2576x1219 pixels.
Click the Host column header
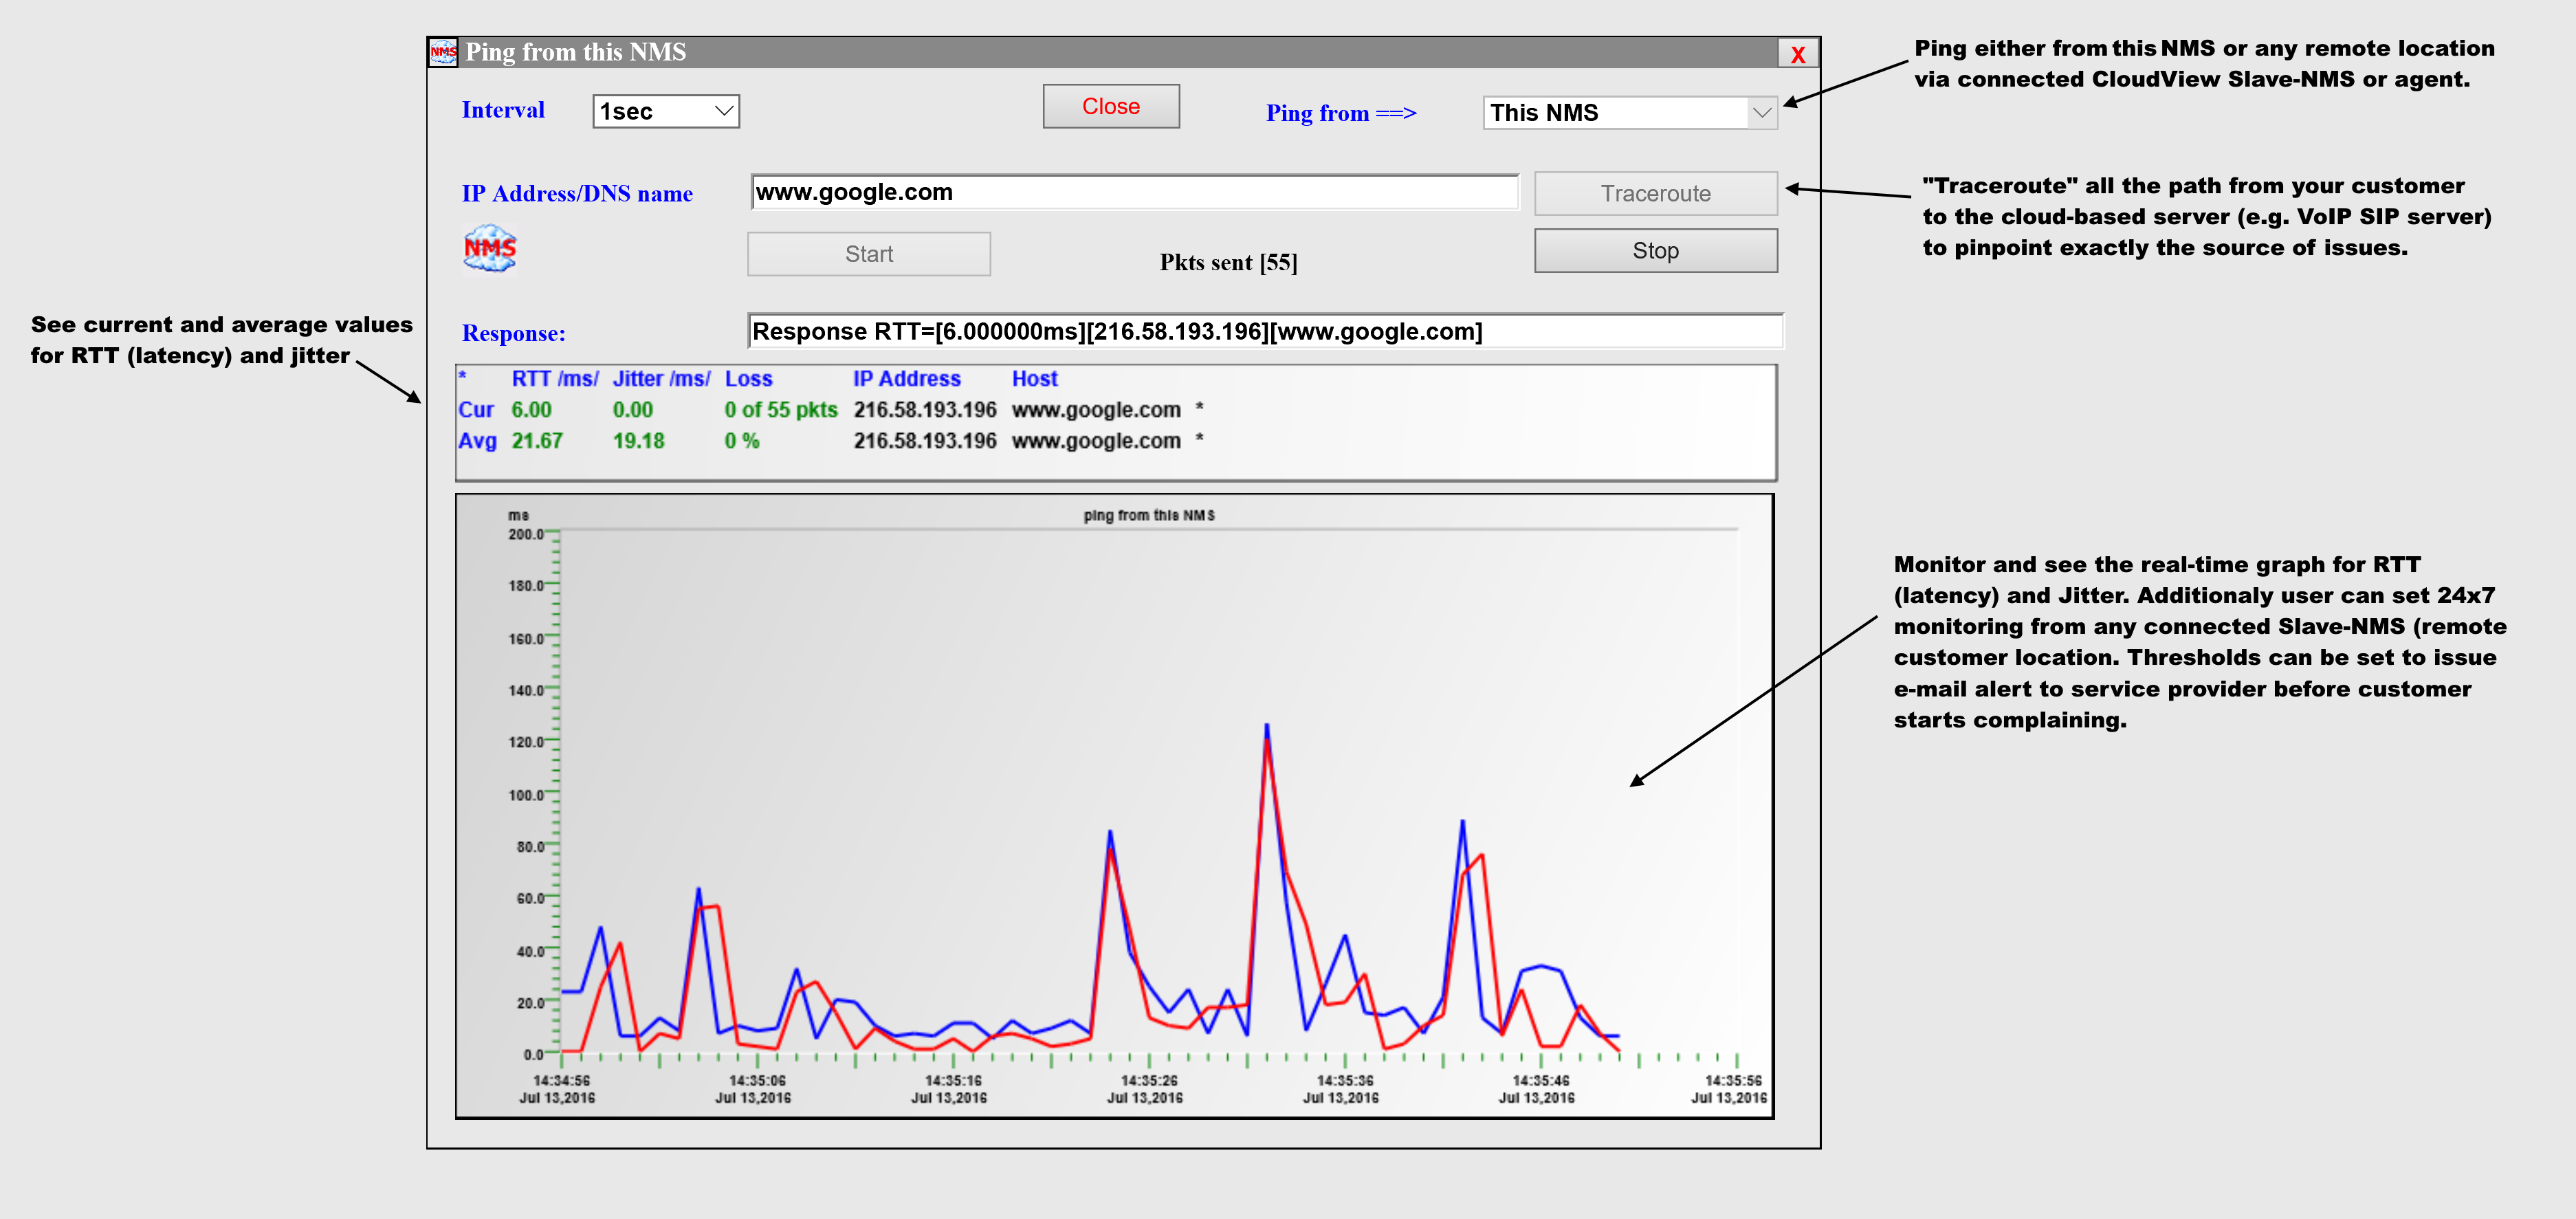tap(1034, 379)
